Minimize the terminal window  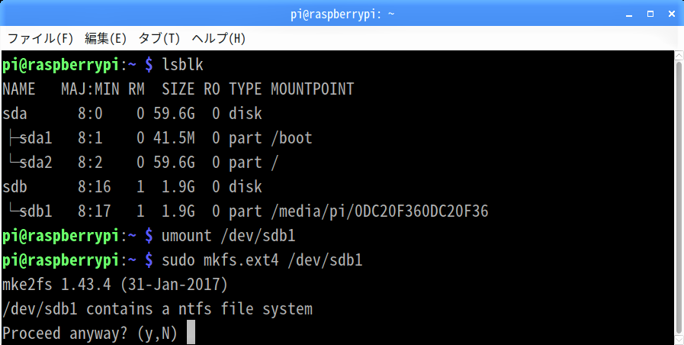629,15
